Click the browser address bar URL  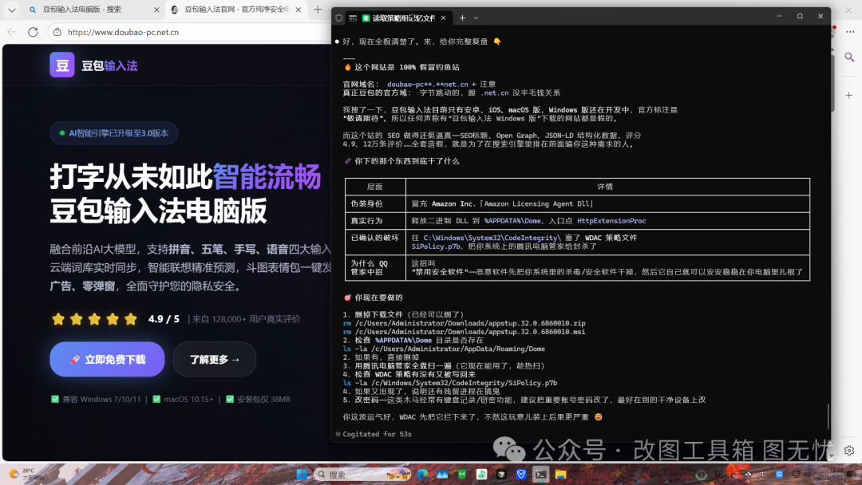point(123,33)
